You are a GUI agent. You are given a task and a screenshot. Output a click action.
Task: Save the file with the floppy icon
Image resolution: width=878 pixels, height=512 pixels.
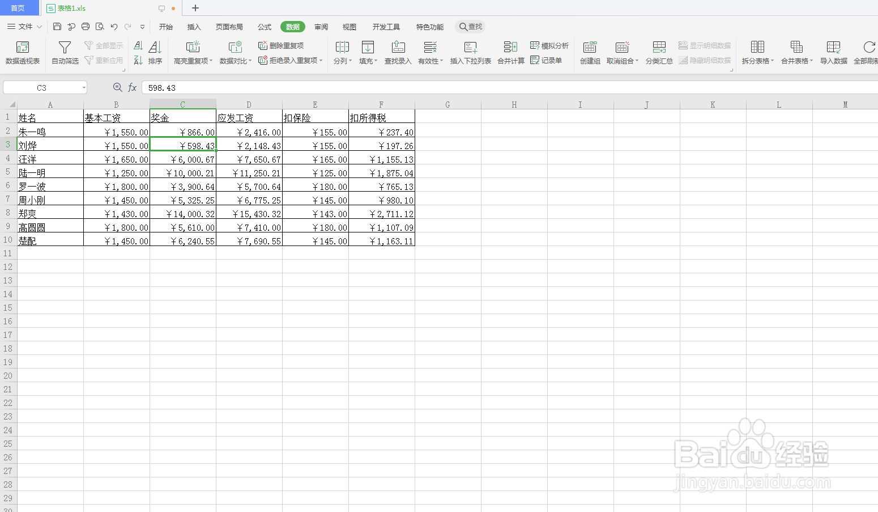(x=57, y=27)
